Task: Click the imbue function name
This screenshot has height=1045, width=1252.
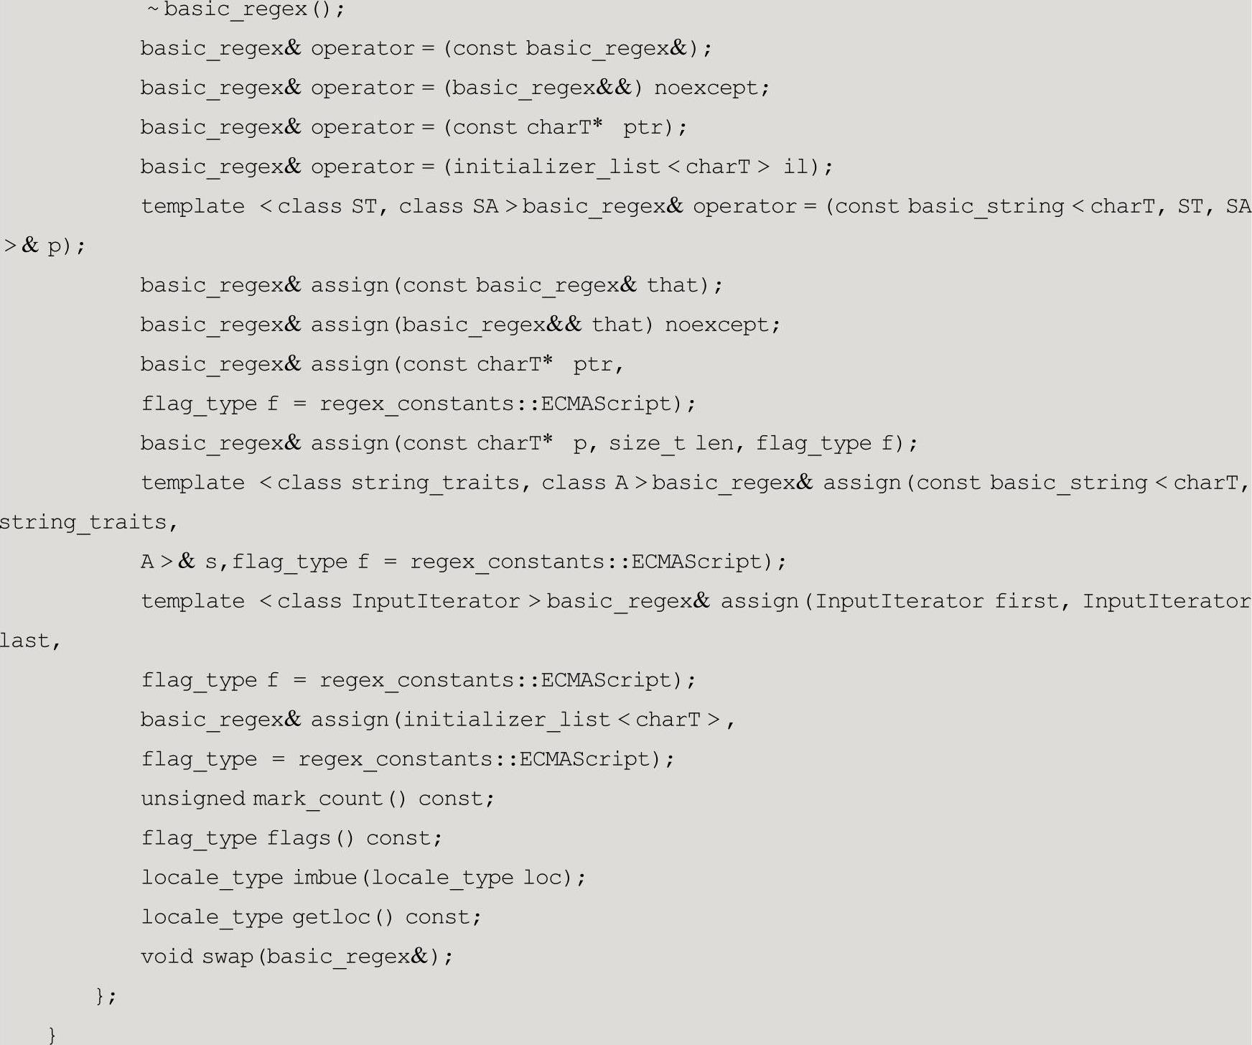Action: 324,878
